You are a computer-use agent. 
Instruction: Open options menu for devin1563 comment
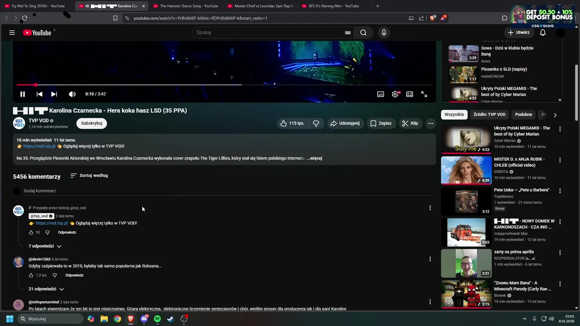point(430,259)
